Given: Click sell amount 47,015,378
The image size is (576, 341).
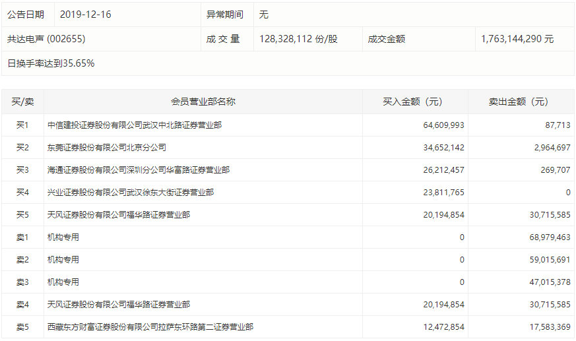Looking at the screenshot, I should coord(550,282).
